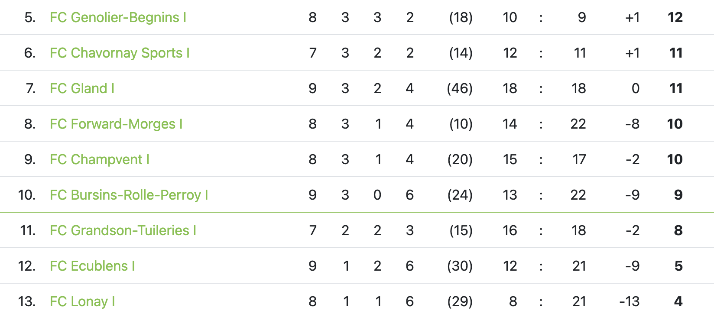
Task: Open FC Bursins-Rolle-Perroy I team page
Action: 129,195
